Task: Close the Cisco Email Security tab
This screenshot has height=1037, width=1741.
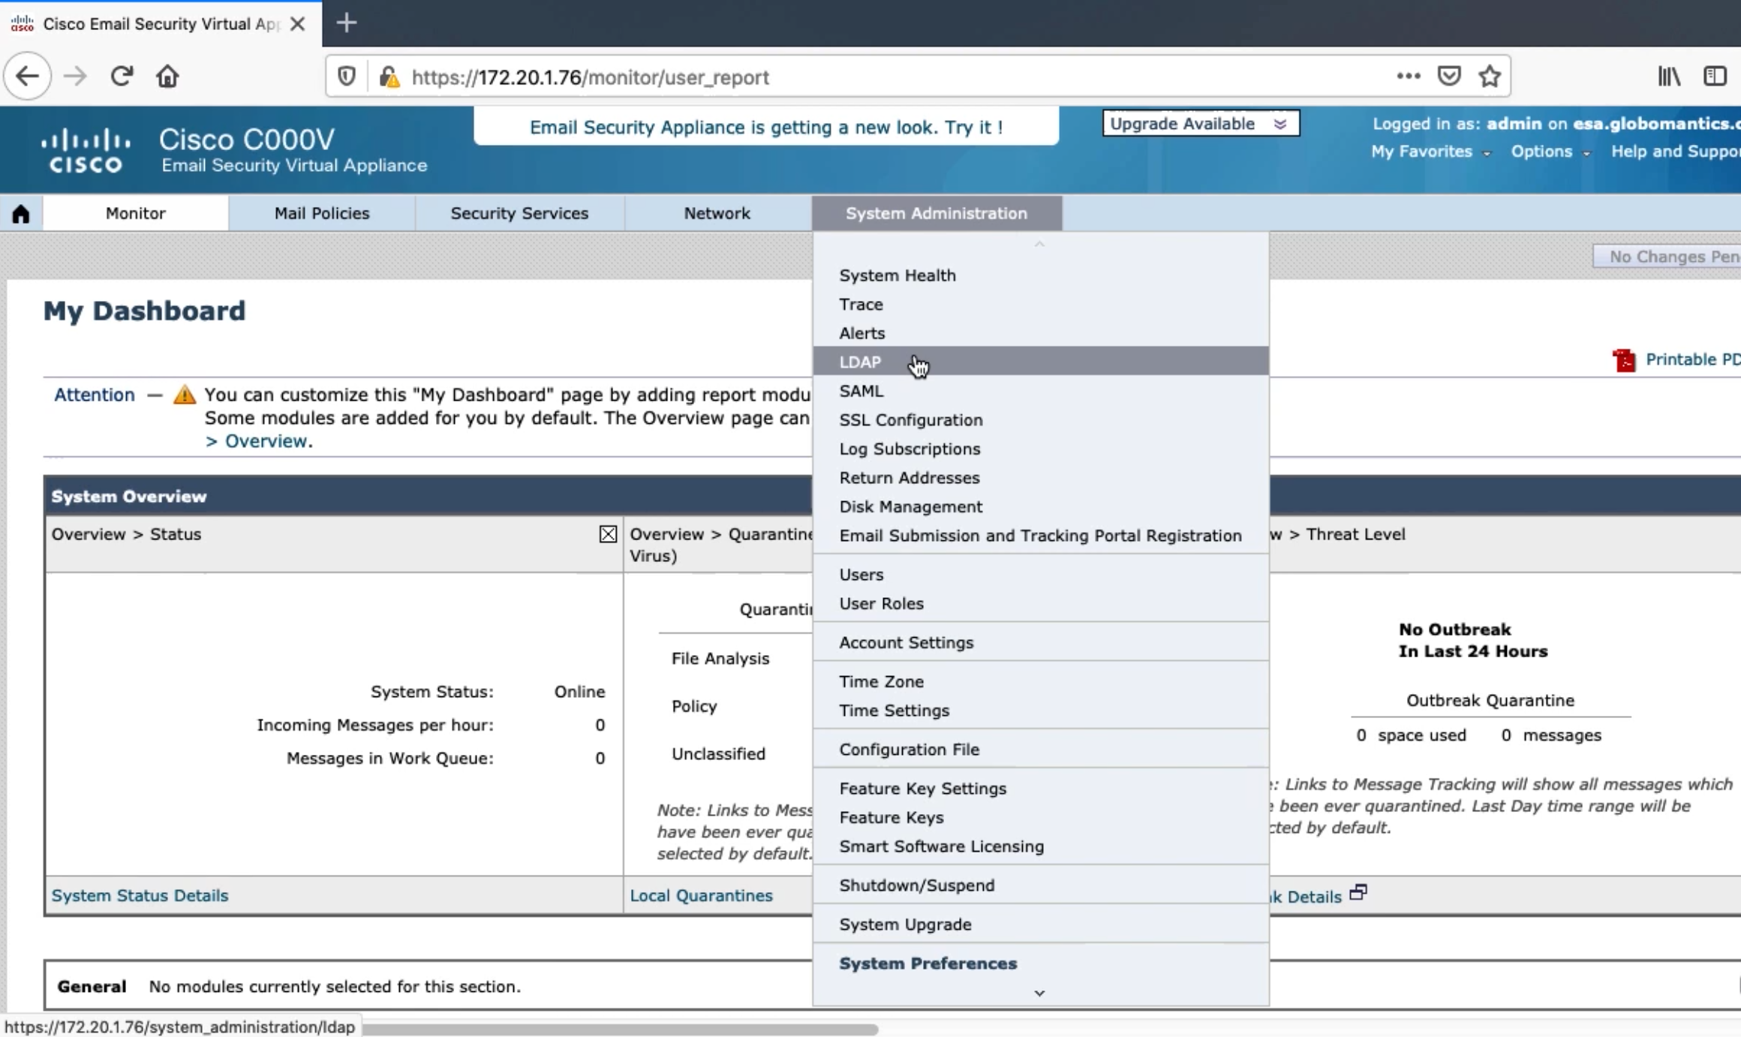Action: 297,24
